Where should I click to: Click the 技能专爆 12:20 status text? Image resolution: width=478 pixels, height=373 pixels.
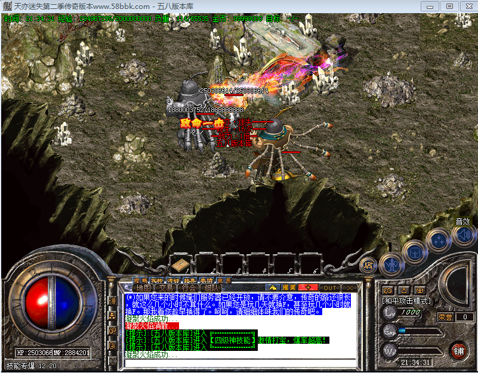(x=31, y=366)
